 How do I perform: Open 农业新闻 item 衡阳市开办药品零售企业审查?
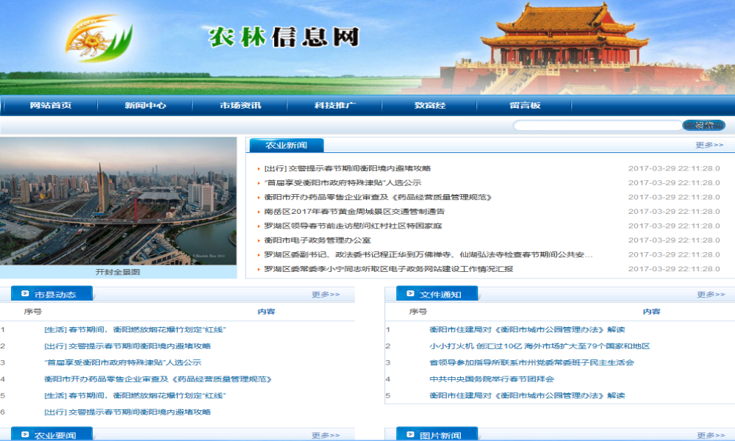(378, 197)
